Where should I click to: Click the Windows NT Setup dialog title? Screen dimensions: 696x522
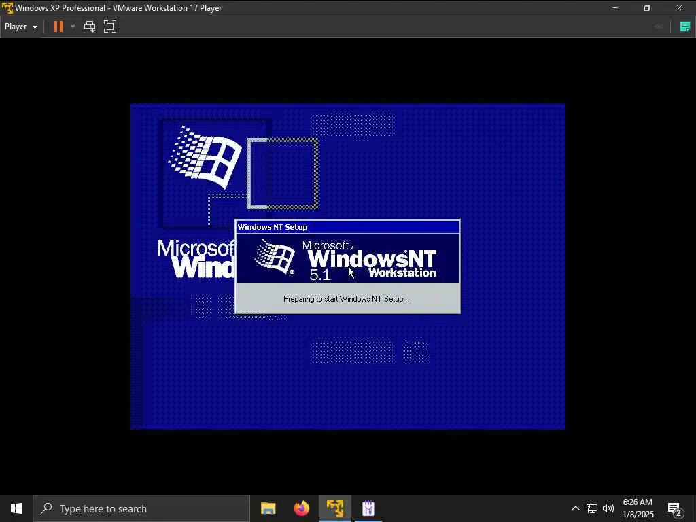click(x=272, y=227)
